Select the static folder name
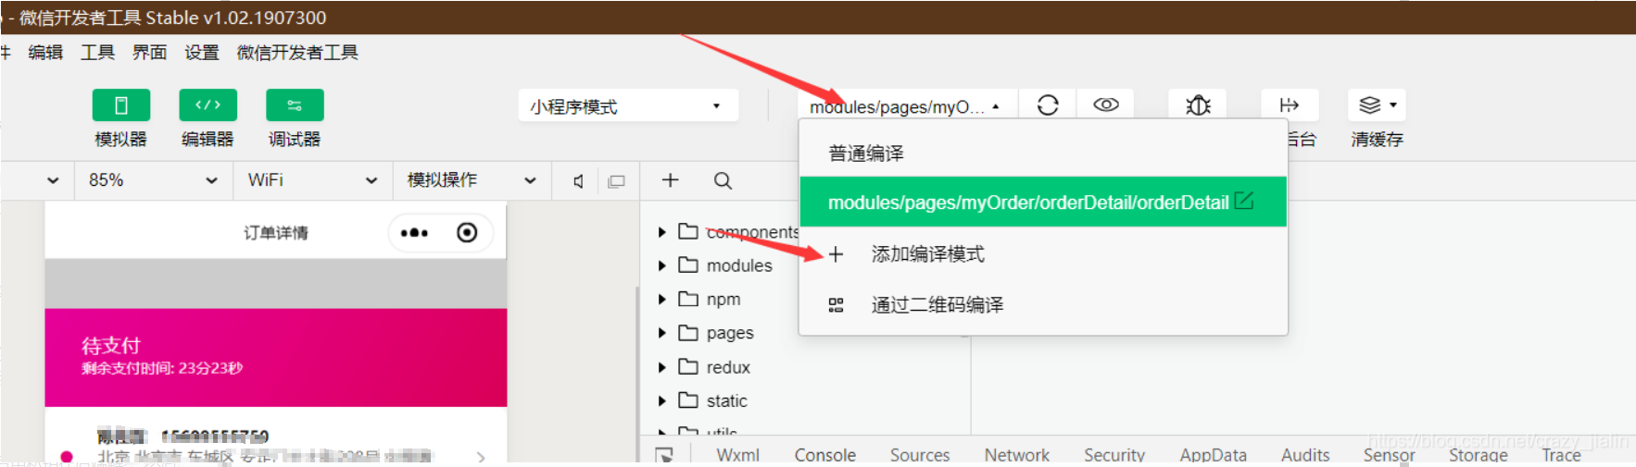 [726, 400]
